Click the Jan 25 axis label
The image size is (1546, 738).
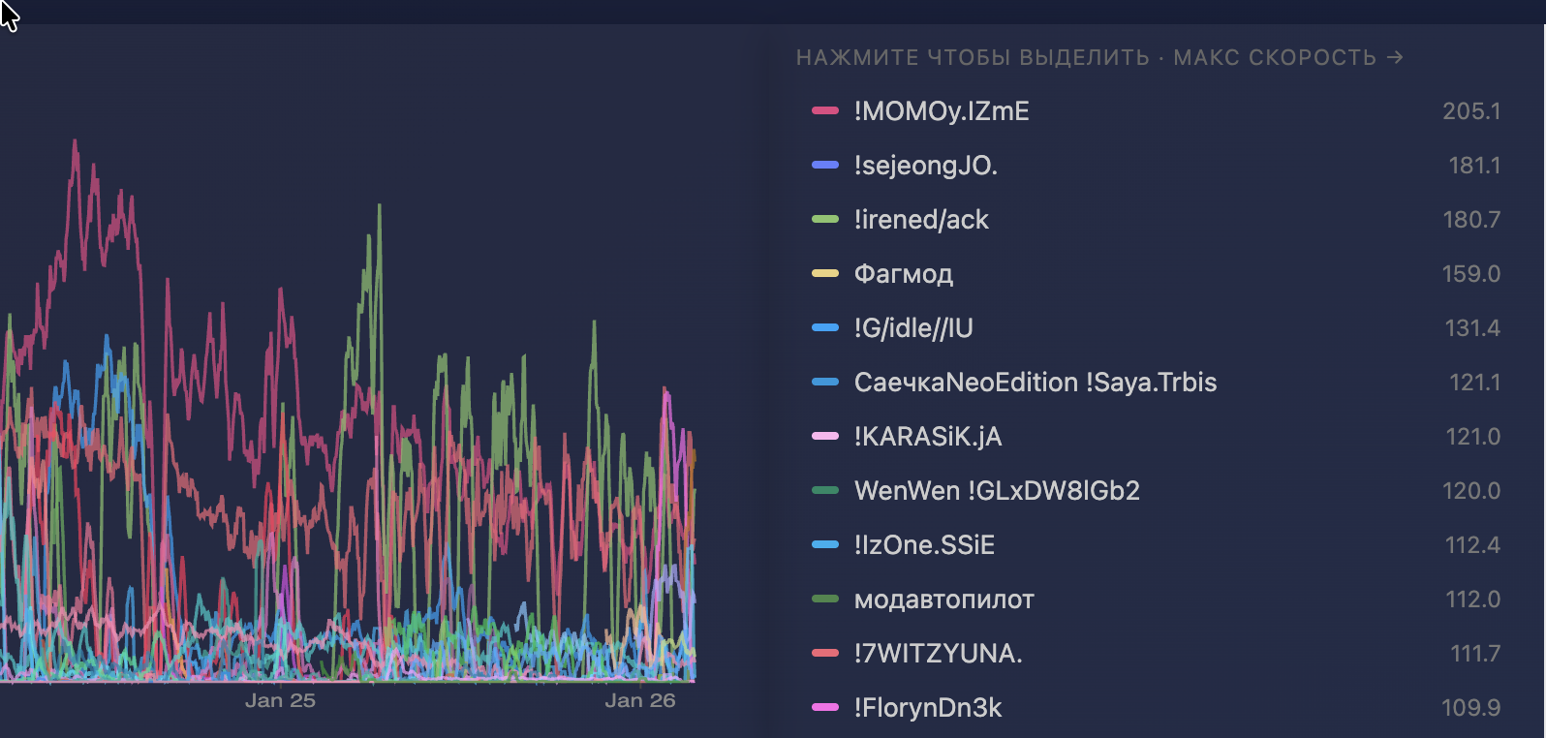[280, 700]
